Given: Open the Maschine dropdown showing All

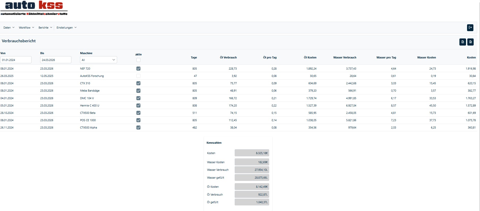Looking at the screenshot, I should (x=98, y=60).
